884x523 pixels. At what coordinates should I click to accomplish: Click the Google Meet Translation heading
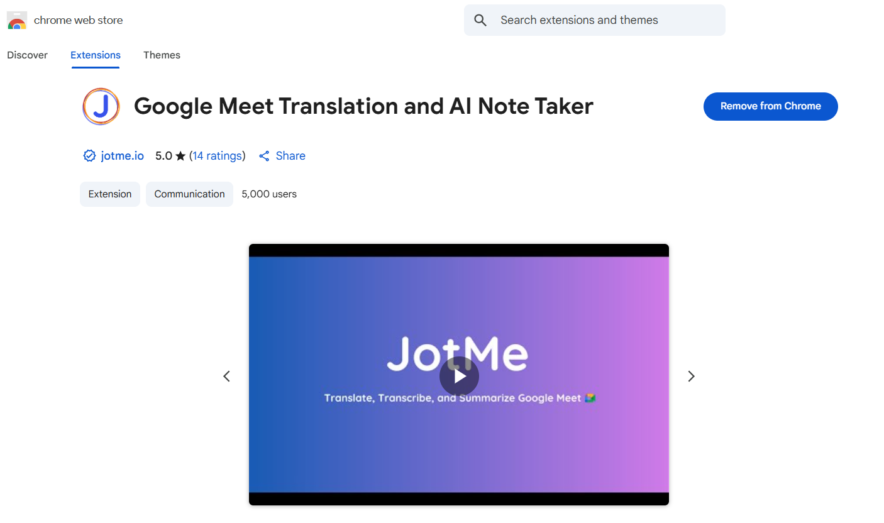(363, 106)
